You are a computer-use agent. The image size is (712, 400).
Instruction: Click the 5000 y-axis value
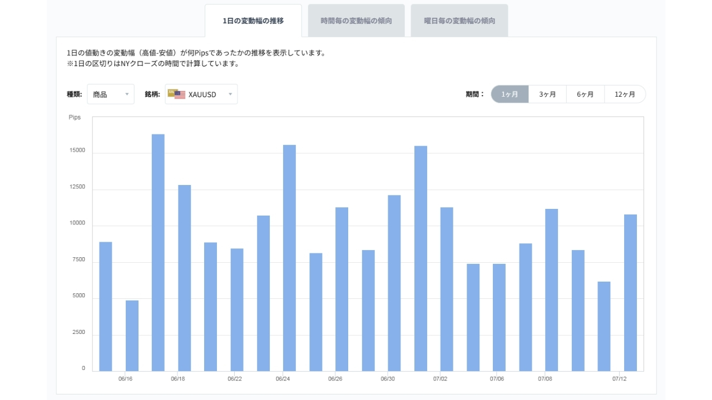click(x=79, y=296)
